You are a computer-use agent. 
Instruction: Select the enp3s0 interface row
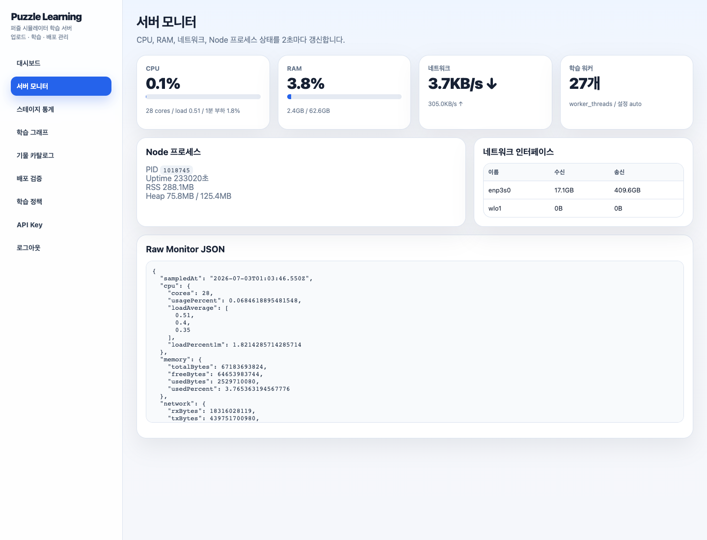click(x=583, y=190)
